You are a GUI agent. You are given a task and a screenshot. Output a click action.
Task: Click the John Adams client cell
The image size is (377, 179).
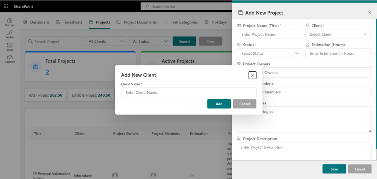point(83,176)
